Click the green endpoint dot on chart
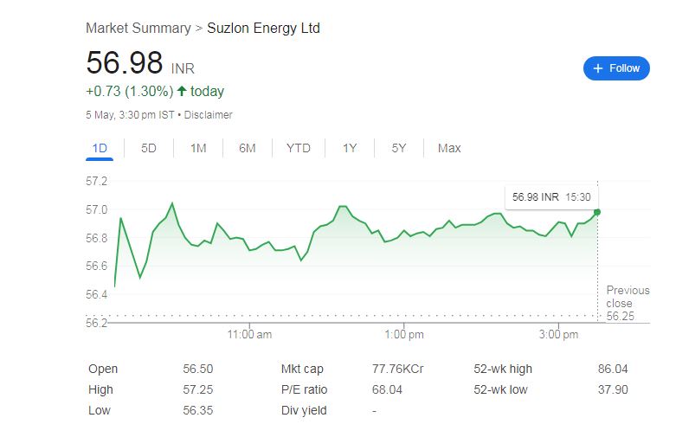This screenshot has height=437, width=676. (x=597, y=212)
